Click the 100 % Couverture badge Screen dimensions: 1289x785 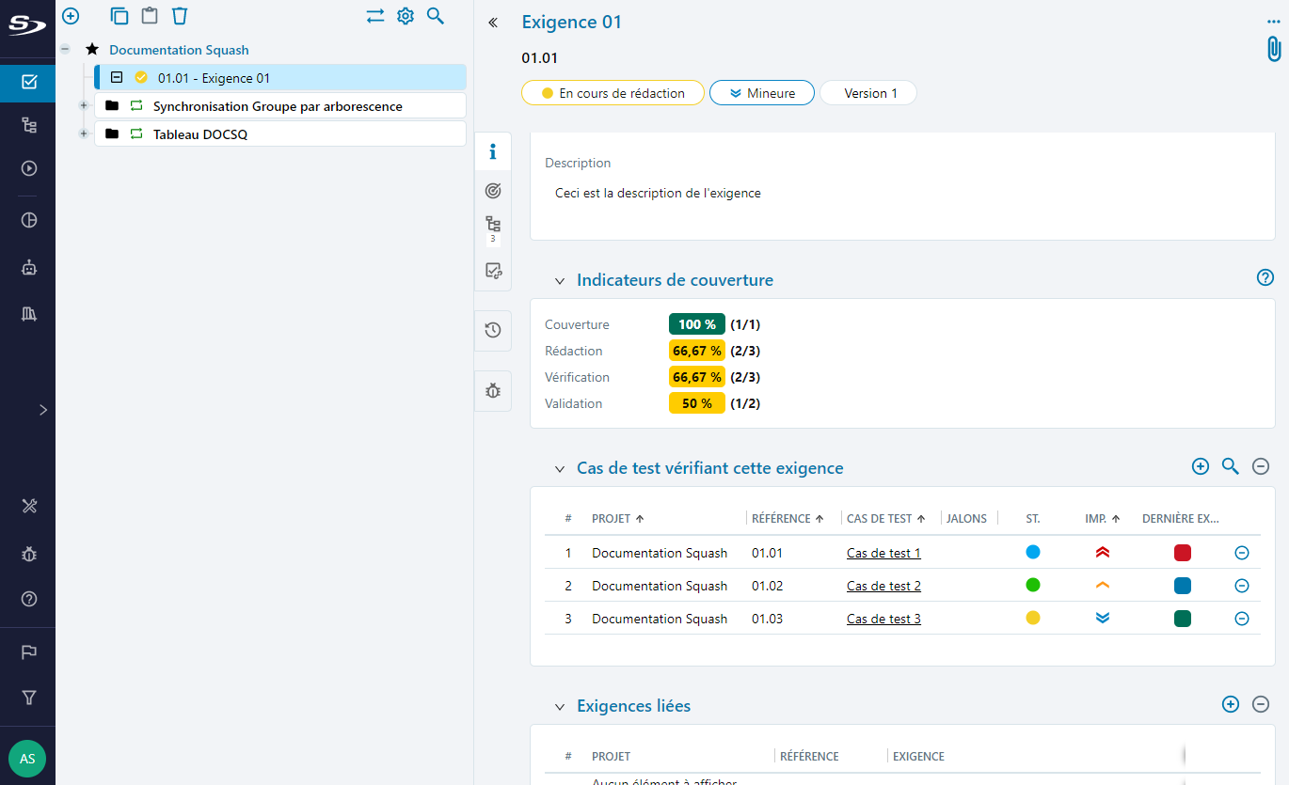click(x=697, y=324)
